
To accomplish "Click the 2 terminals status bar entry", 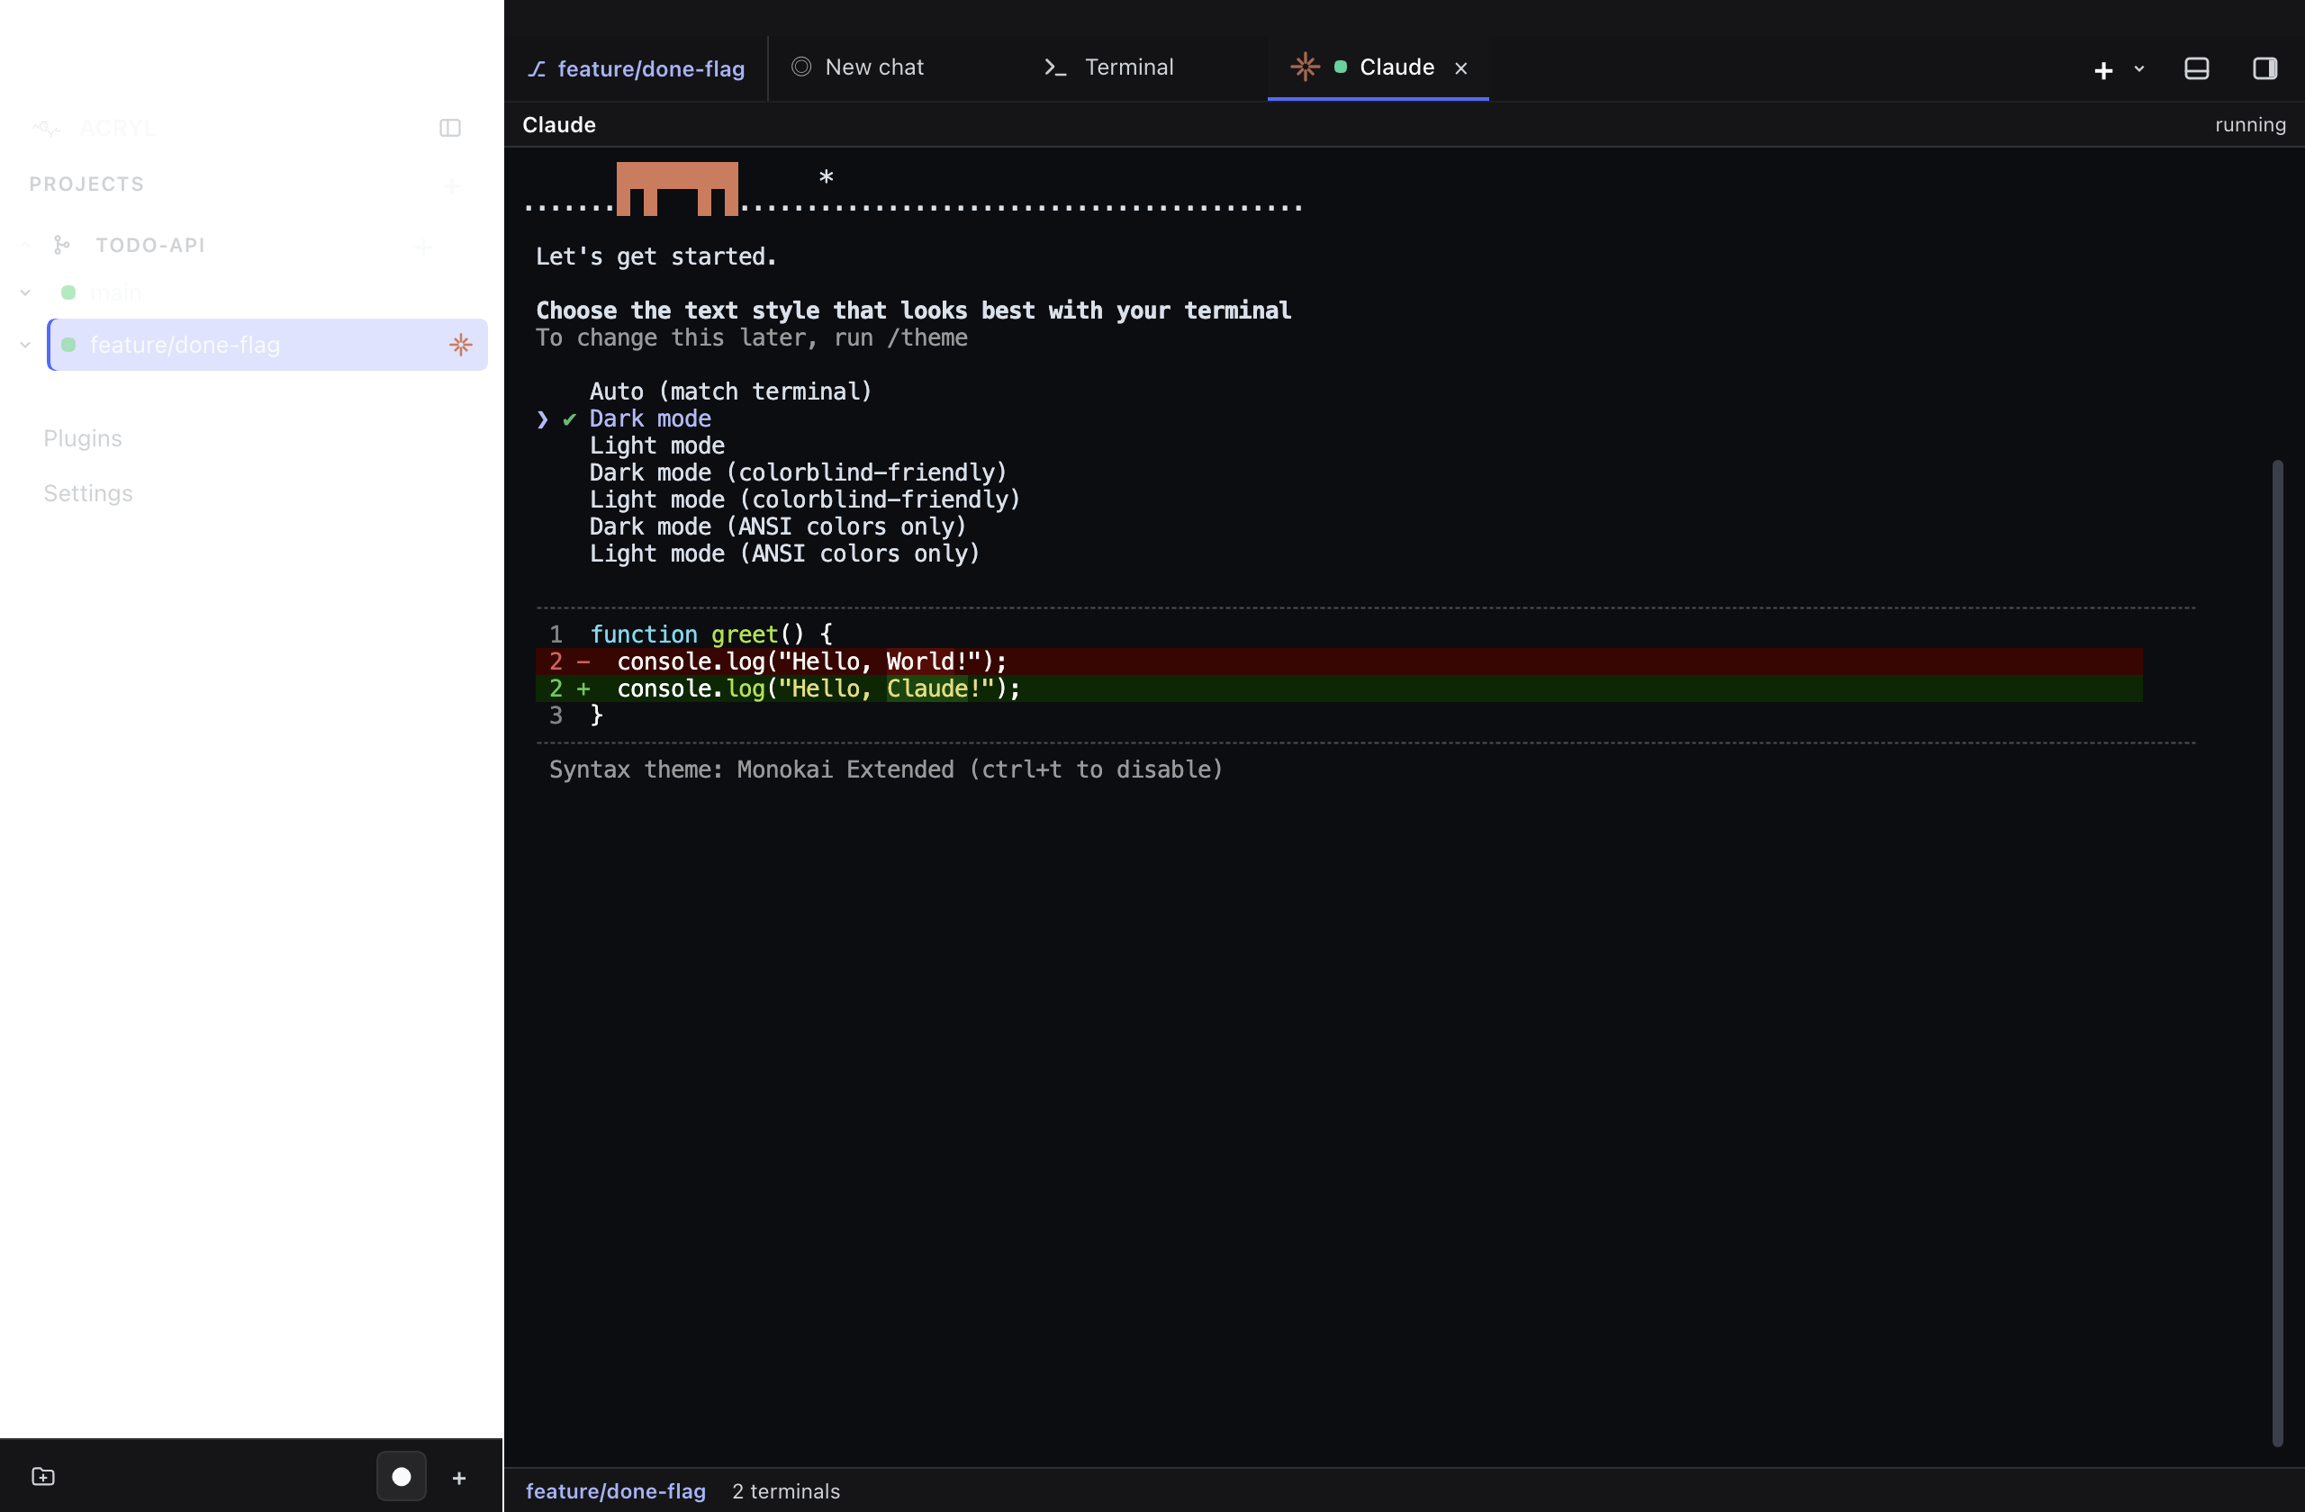I will pos(785,1490).
